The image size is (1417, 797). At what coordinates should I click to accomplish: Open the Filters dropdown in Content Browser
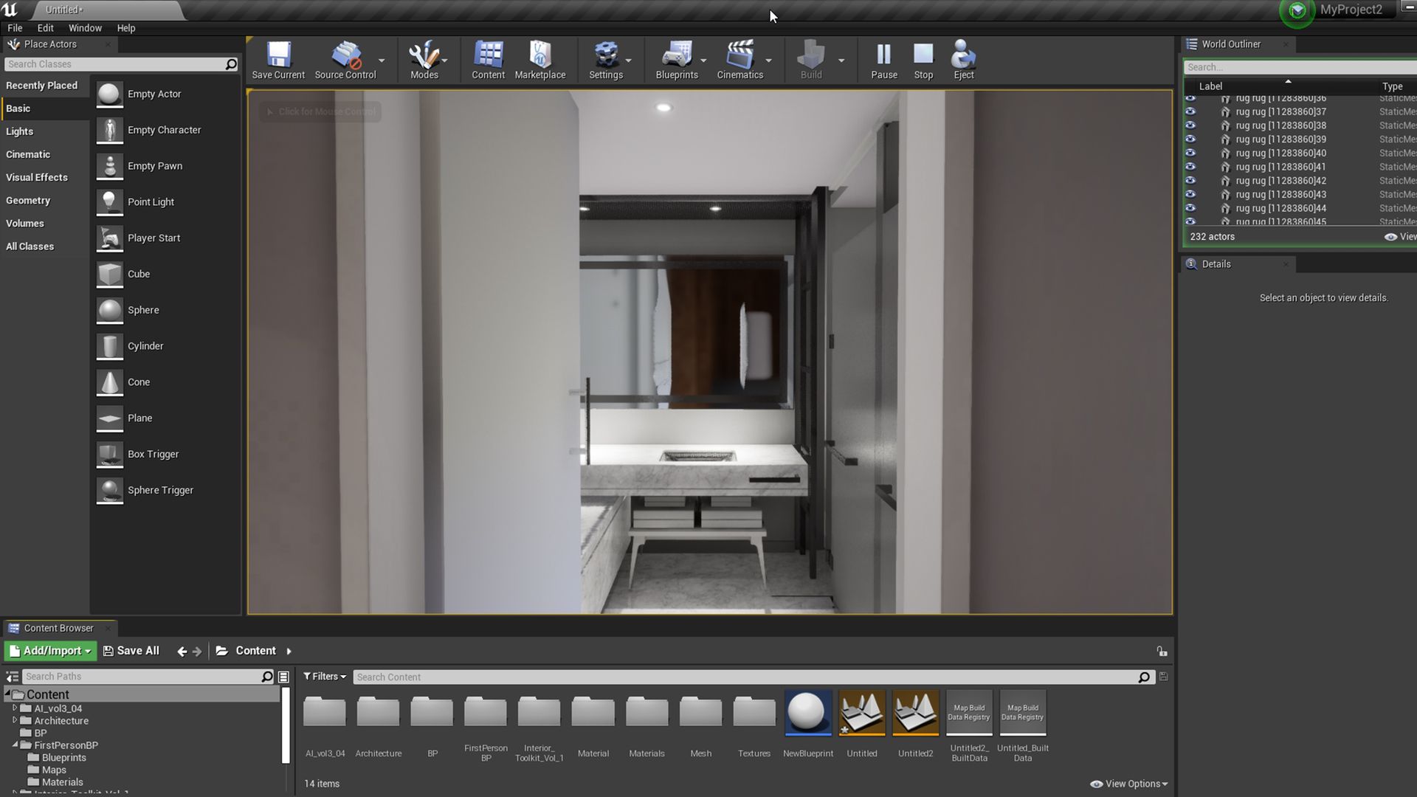pos(325,677)
